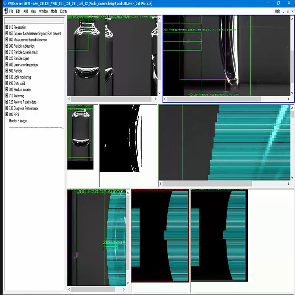Open the Mode menu

pos(54,11)
